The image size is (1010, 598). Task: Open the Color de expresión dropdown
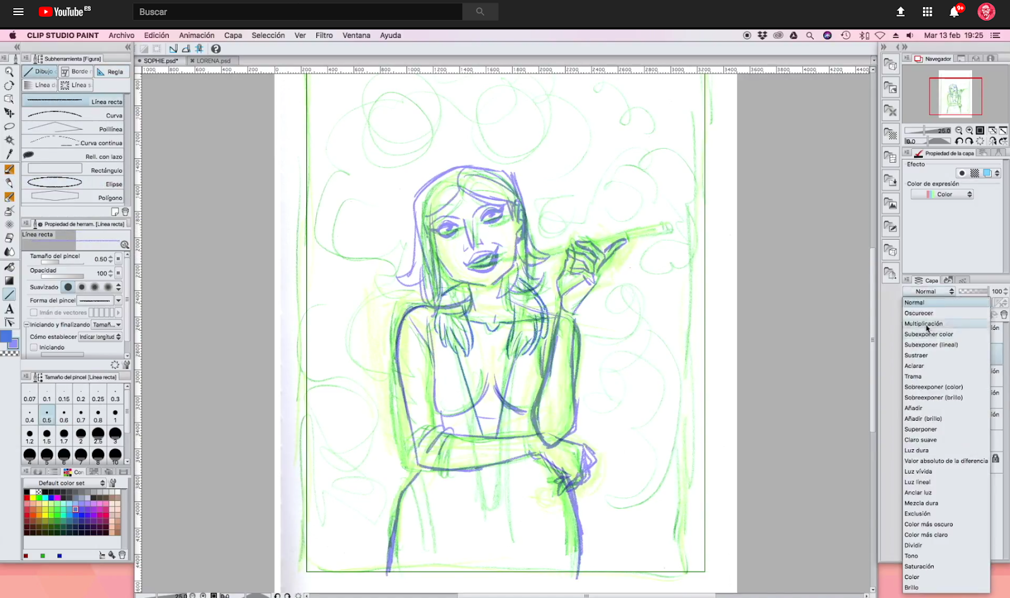942,194
